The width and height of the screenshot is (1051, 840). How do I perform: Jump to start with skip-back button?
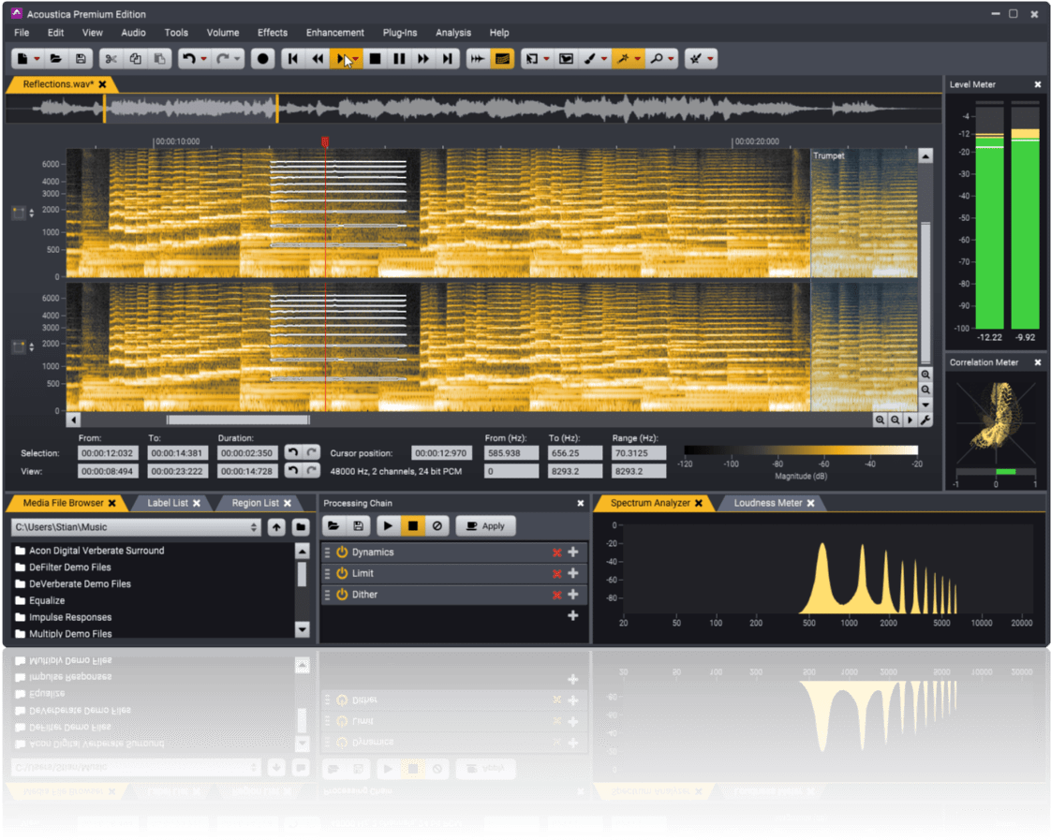[293, 59]
